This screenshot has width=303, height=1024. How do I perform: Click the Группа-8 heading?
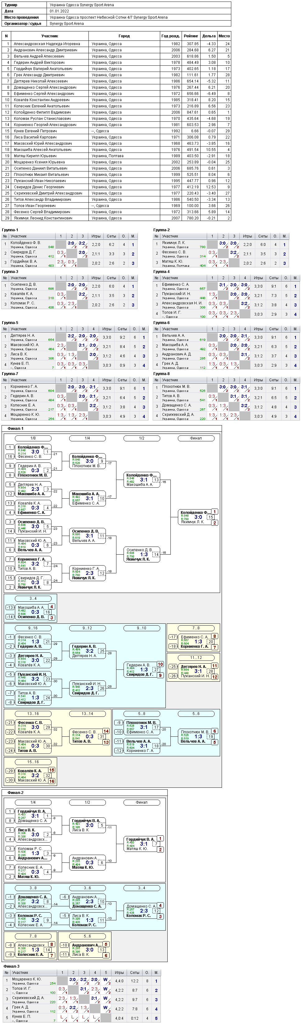(x=161, y=374)
